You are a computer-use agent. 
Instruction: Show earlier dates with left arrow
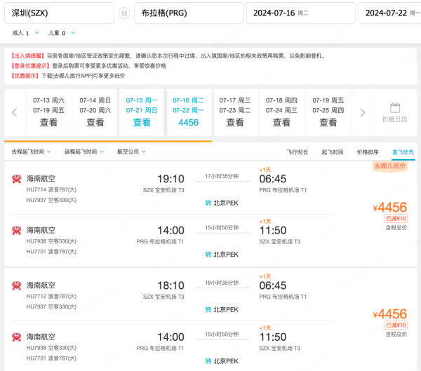coord(15,112)
